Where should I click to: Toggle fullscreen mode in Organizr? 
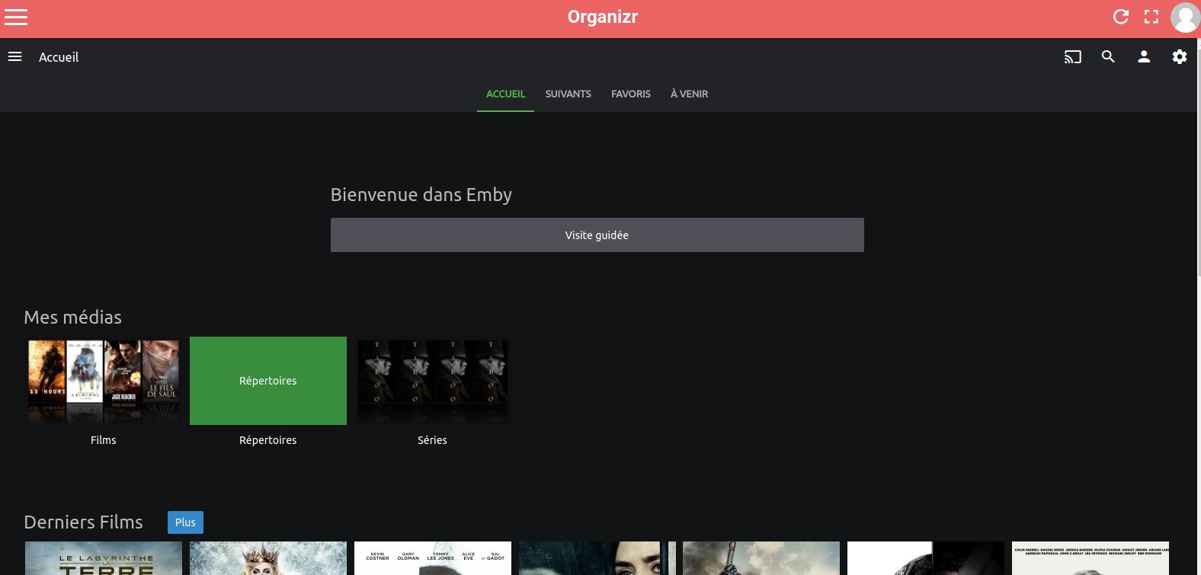coord(1151,17)
